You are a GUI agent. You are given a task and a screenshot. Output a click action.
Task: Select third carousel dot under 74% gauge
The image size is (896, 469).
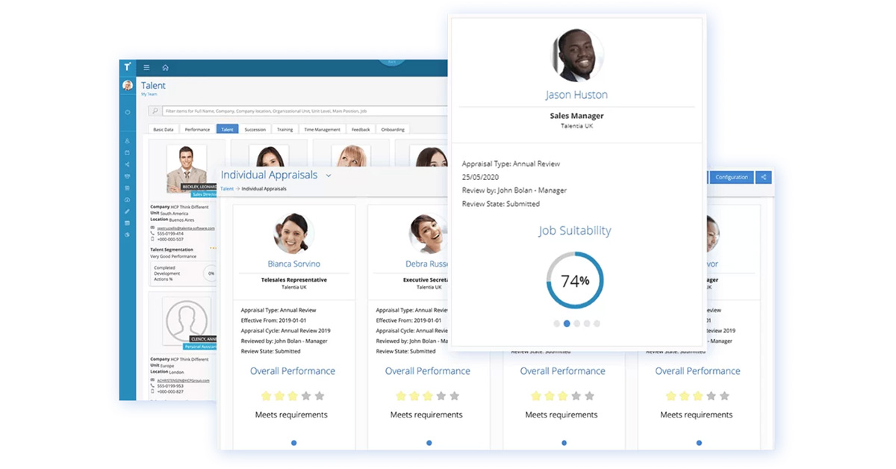coord(576,323)
